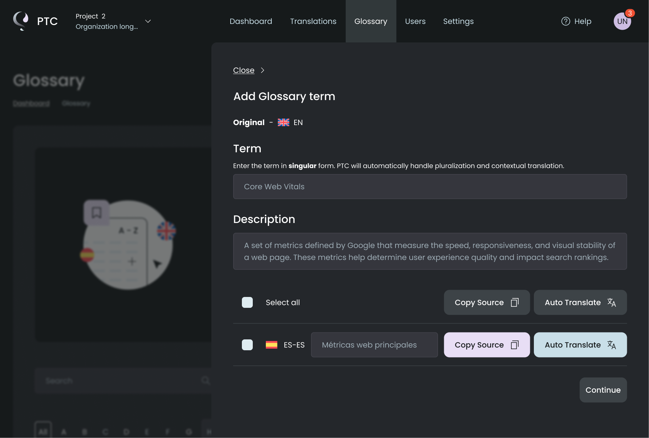Click the Help question mark icon
Viewport: 649px width, 438px height.
(x=565, y=21)
